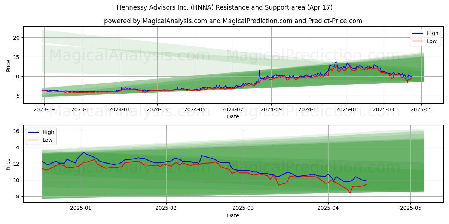The height and width of the screenshot is (224, 449).
Task: Click the '2024-01' date tick label
Action: tap(120, 110)
